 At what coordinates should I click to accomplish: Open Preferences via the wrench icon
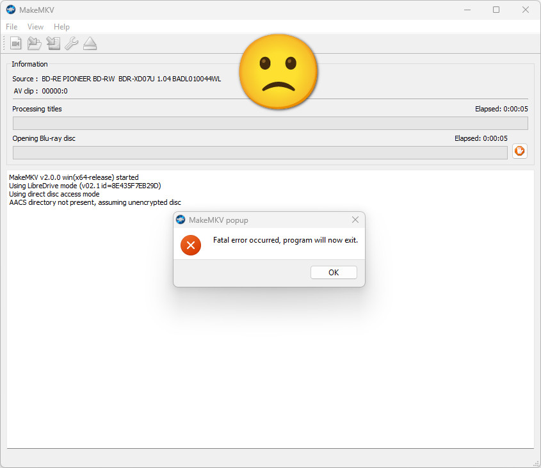(x=72, y=44)
